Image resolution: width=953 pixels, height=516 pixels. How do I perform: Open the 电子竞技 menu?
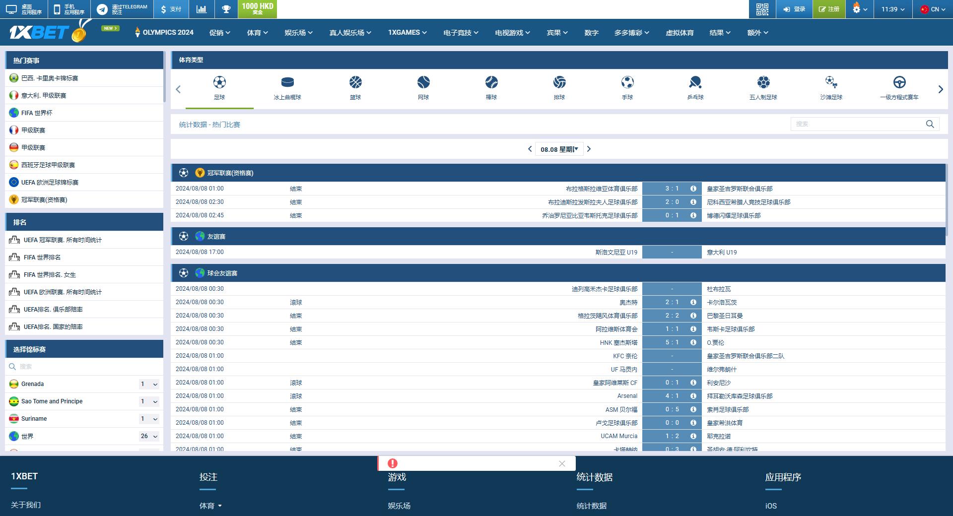[x=461, y=33]
